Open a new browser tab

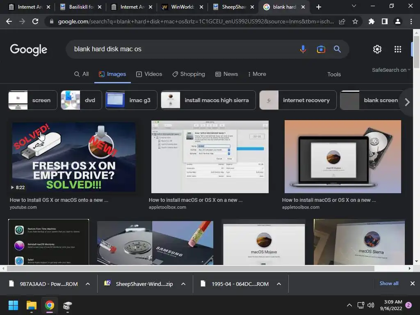[x=318, y=7]
